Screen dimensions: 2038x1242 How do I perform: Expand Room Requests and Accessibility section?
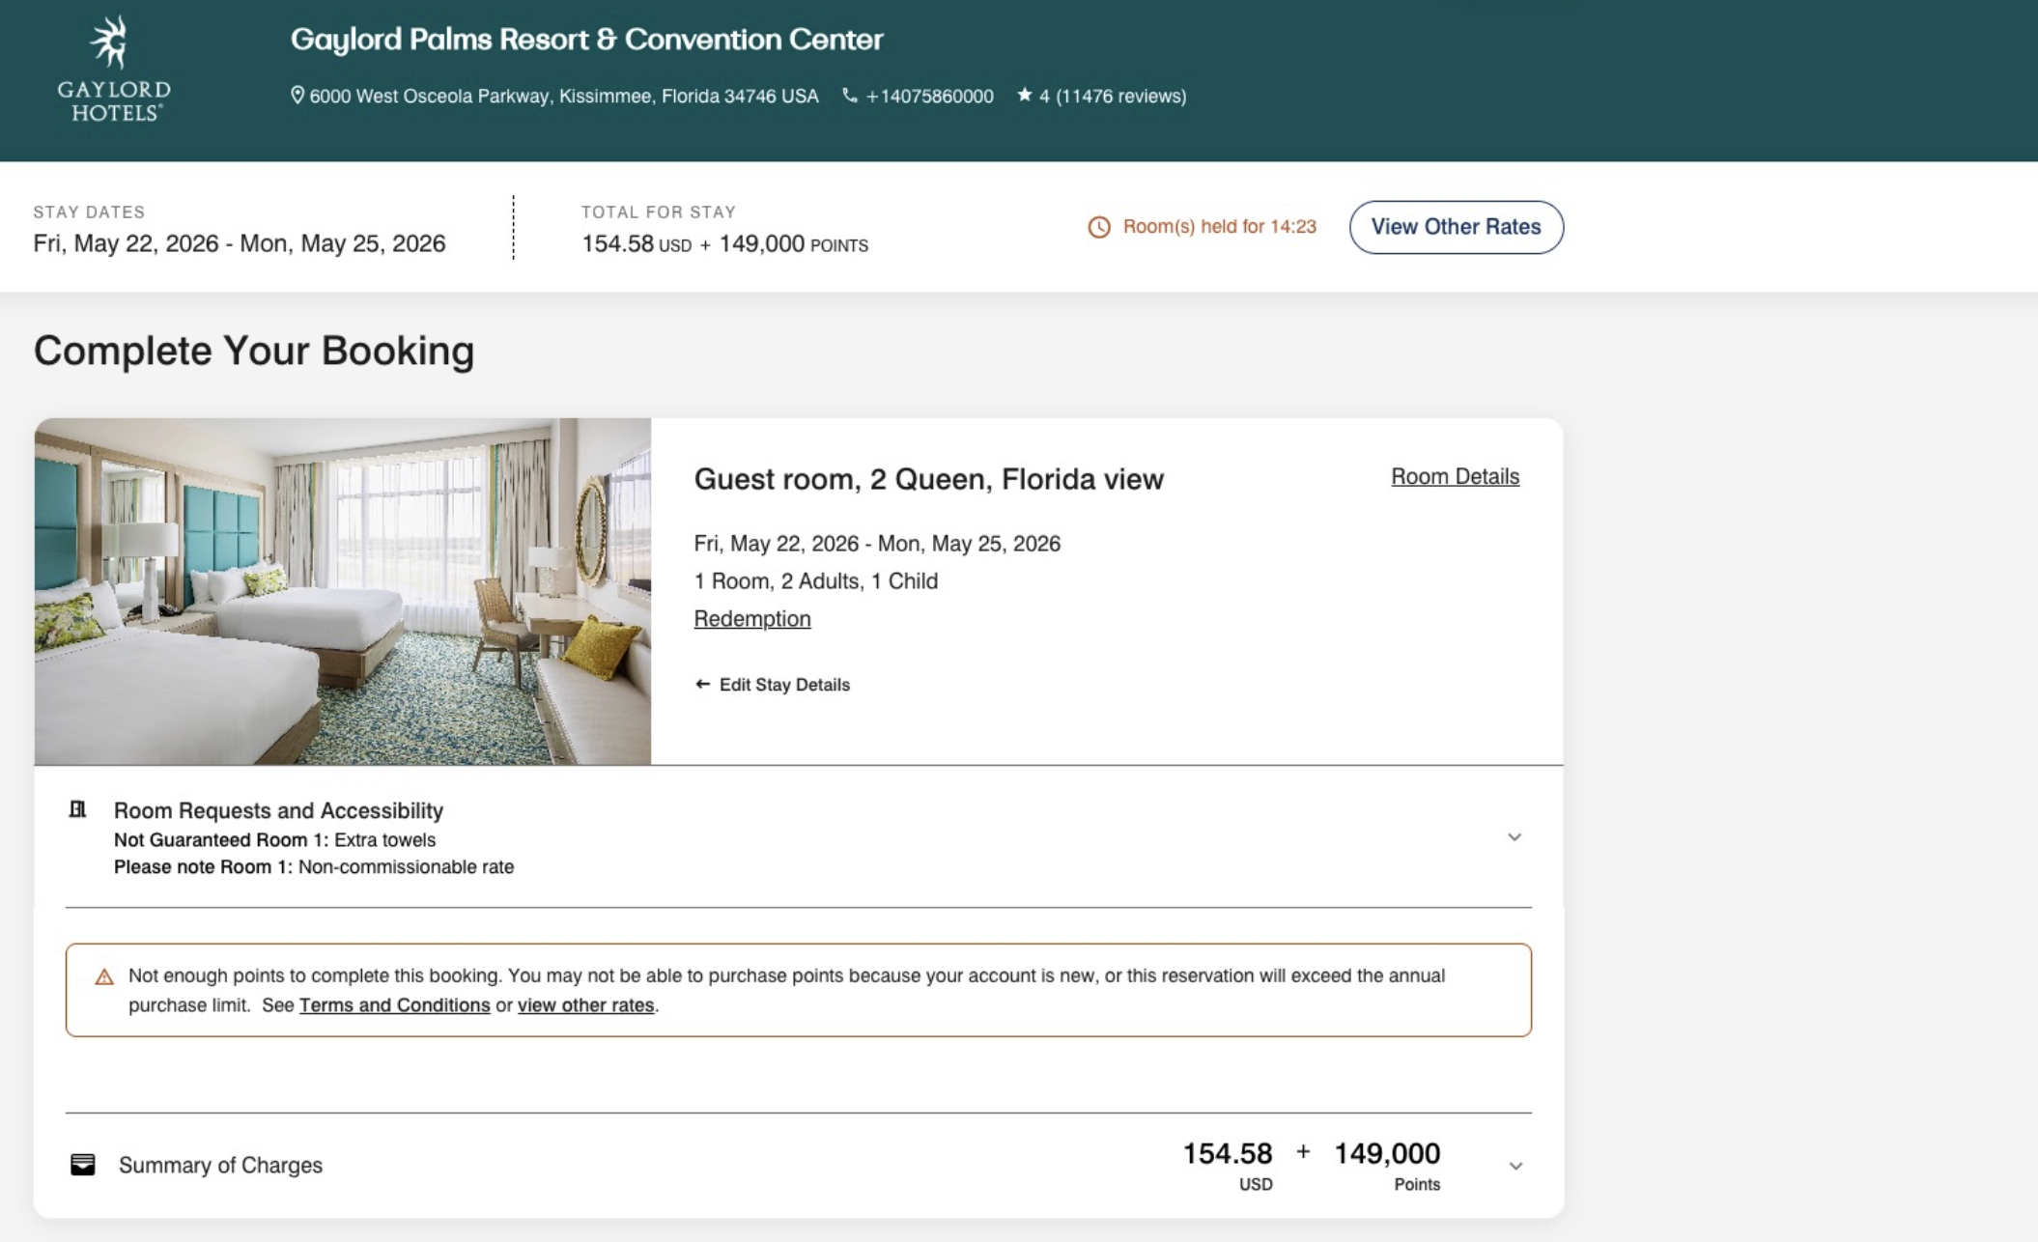pos(1514,837)
